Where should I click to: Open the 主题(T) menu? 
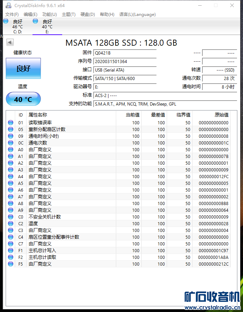click(x=69, y=15)
